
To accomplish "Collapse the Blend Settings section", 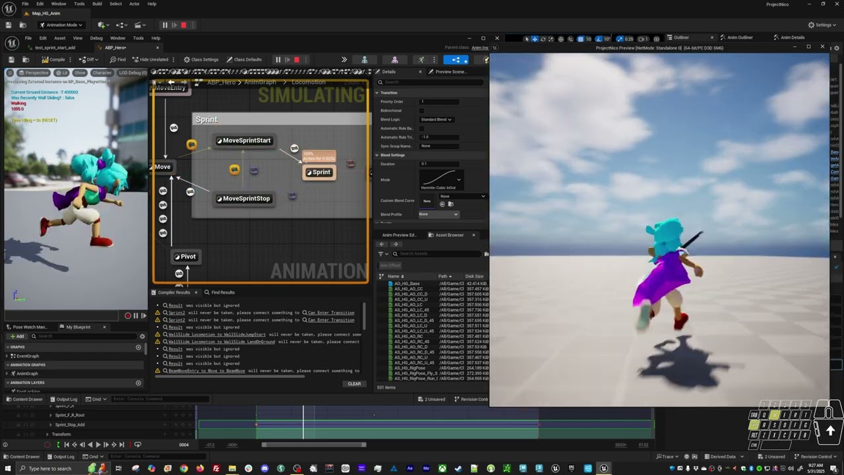I will point(377,155).
